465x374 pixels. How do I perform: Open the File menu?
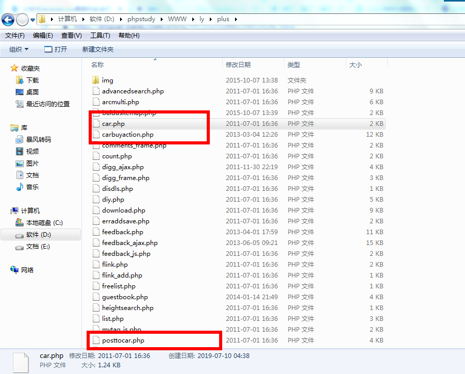(14, 36)
